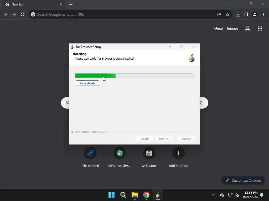Click the Tor icon in setup title bar
The image size is (269, 201).
tap(72, 47)
